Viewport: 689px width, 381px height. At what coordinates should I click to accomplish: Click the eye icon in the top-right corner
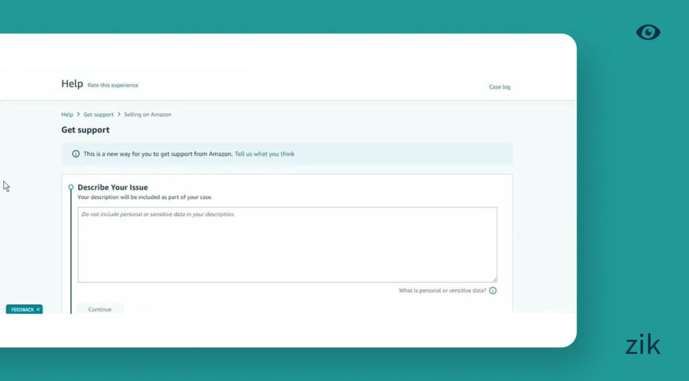pyautogui.click(x=648, y=32)
